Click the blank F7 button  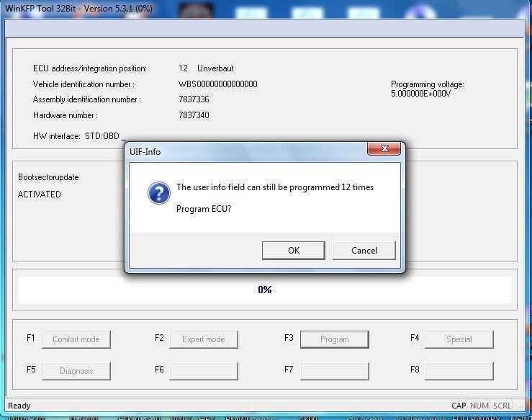334,371
